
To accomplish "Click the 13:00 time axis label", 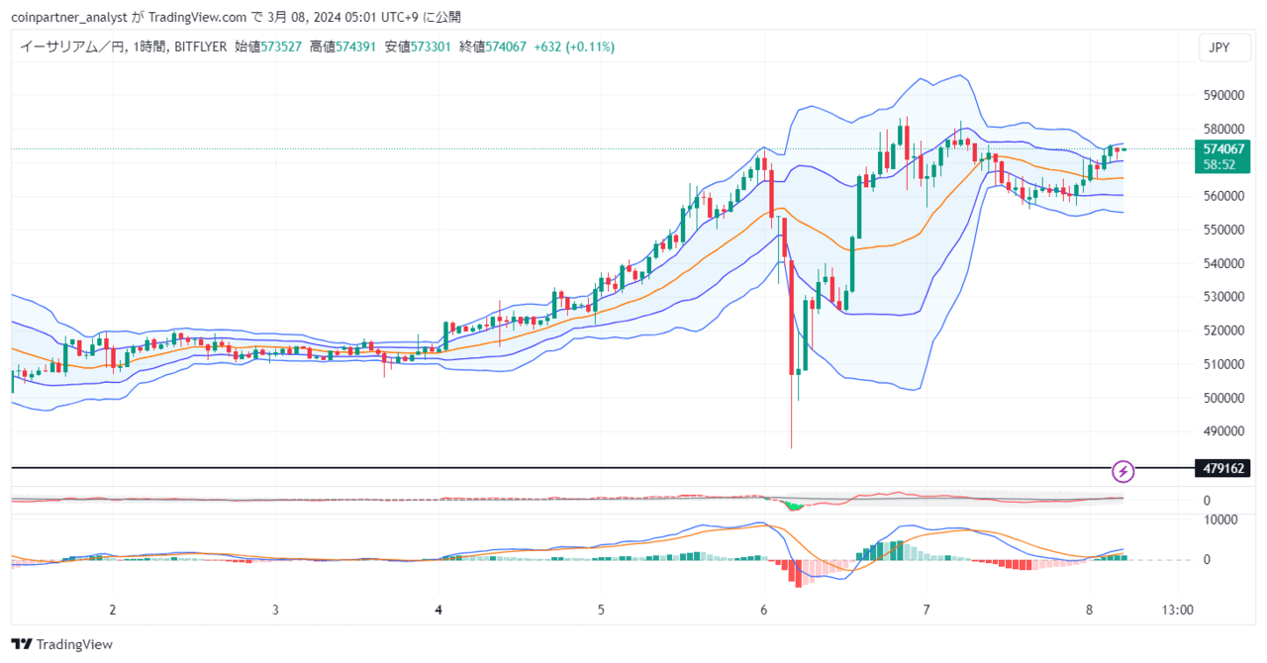I will click(1177, 610).
